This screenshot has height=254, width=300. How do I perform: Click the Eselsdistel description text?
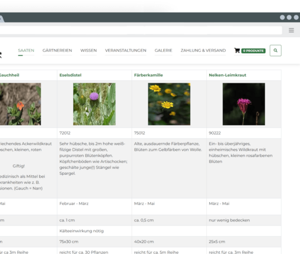point(93,158)
